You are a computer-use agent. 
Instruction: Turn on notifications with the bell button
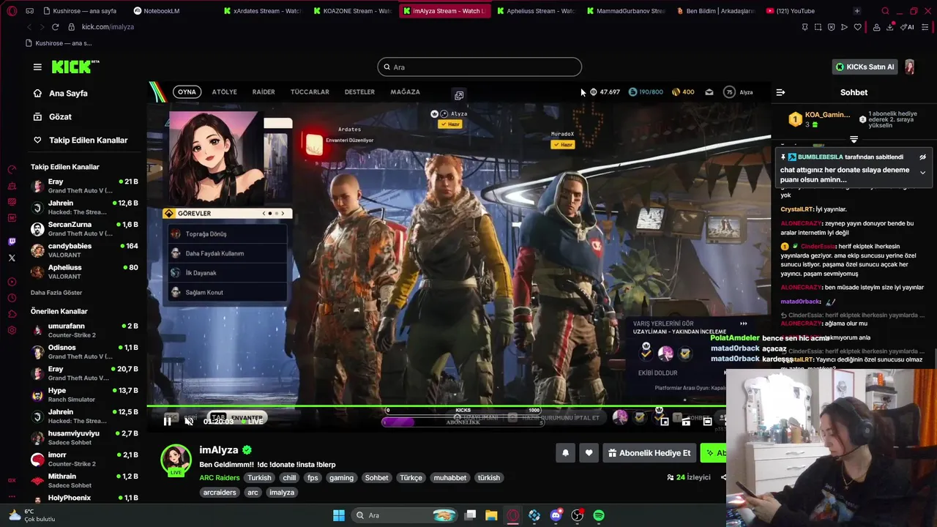565,453
